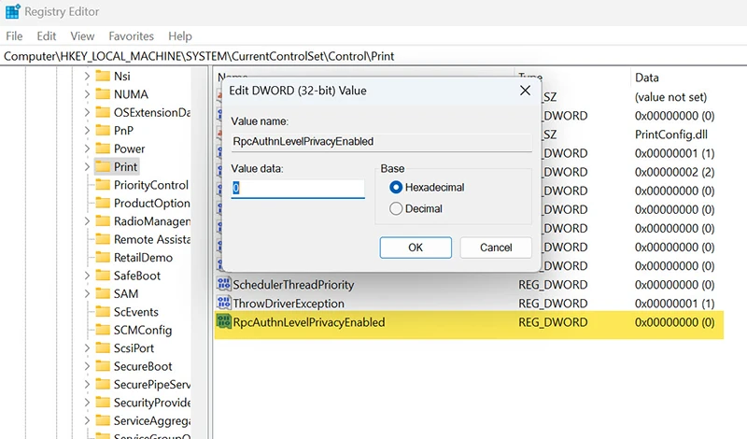The height and width of the screenshot is (439, 747).
Task: Expand the Nsi tree node
Action: point(87,77)
